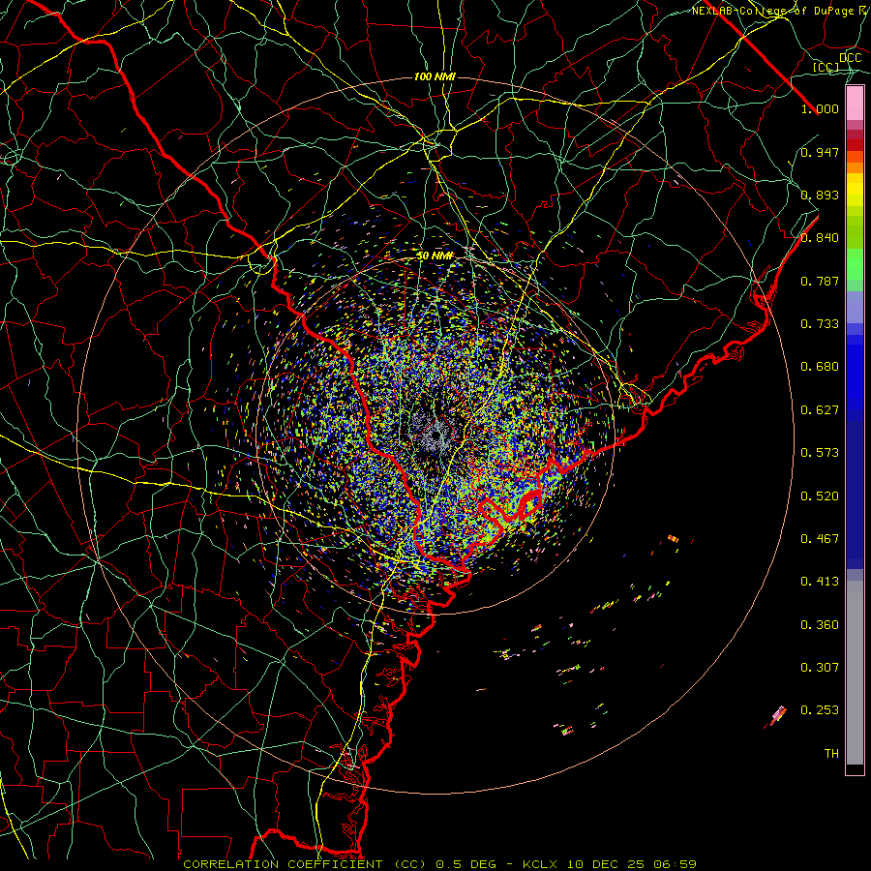This screenshot has height=871, width=871.
Task: Click the 0.893 scale value
Action: (820, 195)
